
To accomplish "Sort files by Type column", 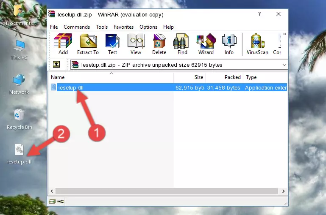I will click(x=265, y=77).
